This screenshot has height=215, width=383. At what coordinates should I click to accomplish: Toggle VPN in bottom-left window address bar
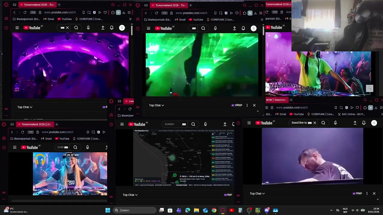click(x=31, y=132)
